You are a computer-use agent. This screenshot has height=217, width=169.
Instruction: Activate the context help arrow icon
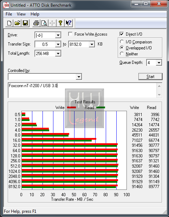coord(69,23)
